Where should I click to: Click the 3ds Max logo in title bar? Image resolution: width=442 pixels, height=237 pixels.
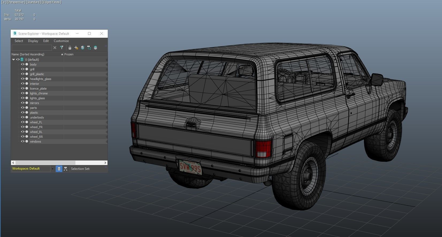point(15,33)
